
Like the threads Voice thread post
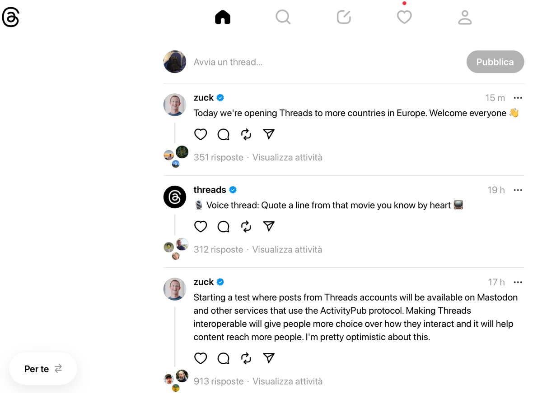pos(201,226)
